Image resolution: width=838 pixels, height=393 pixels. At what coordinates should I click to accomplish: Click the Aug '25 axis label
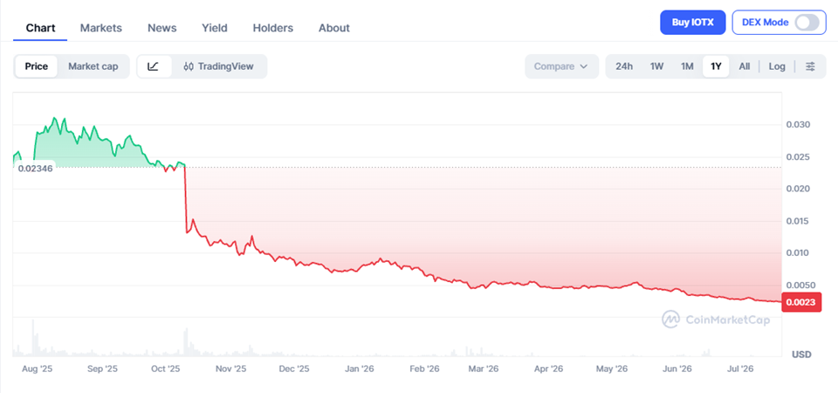click(38, 369)
